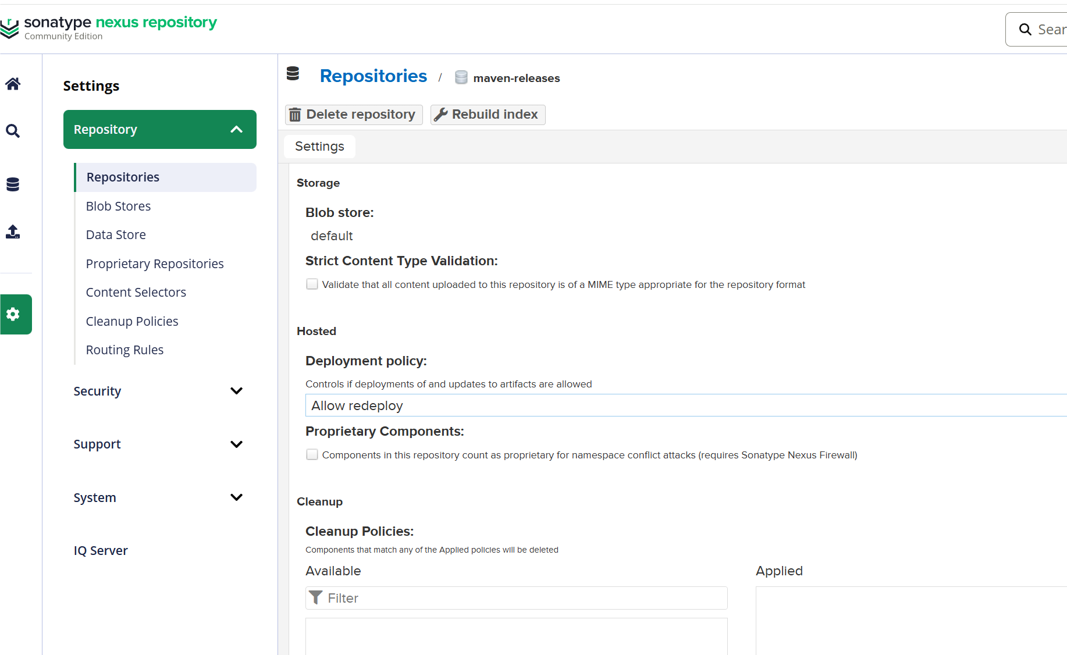Enable Strict Content Type Validation checkbox
This screenshot has height=655, width=1067.
[312, 284]
